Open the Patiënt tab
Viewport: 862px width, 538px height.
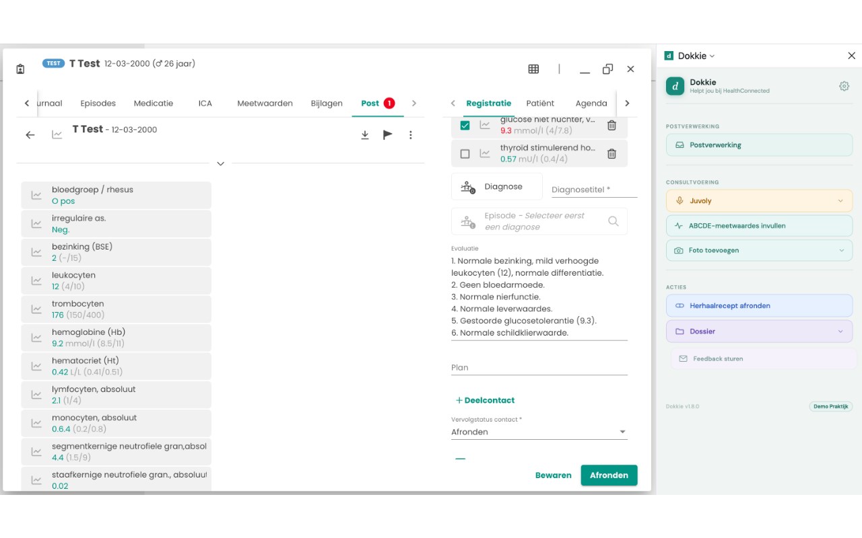point(540,103)
